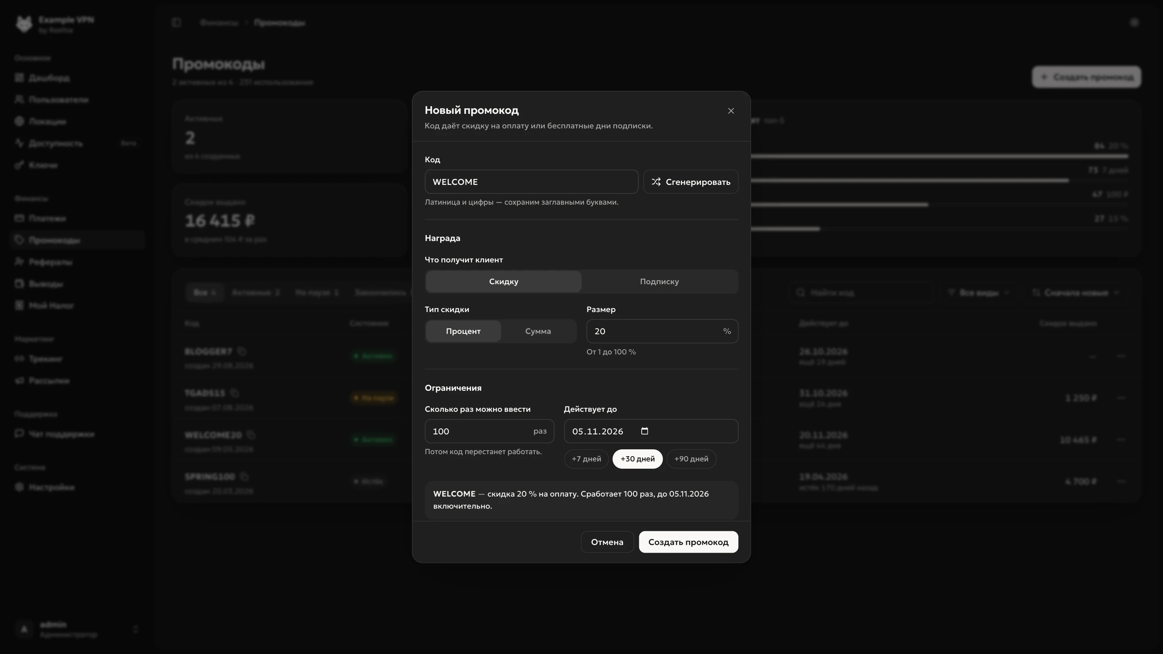The height and width of the screenshot is (654, 1163).
Task: Switch reward type to Подписку
Action: (659, 282)
